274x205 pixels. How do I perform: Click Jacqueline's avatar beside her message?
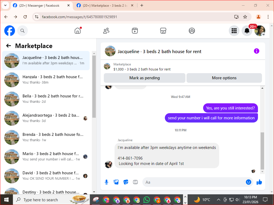point(109,164)
